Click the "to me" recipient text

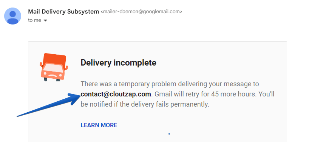[34, 20]
